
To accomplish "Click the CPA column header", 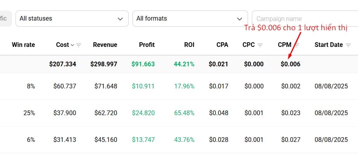I will coord(222,45).
